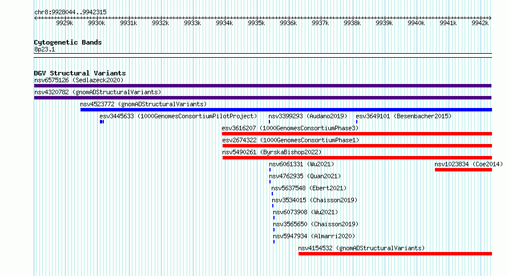This screenshot has width=508, height=276.
Task: Click the 9931k ruler position
Action: tap(128, 23)
